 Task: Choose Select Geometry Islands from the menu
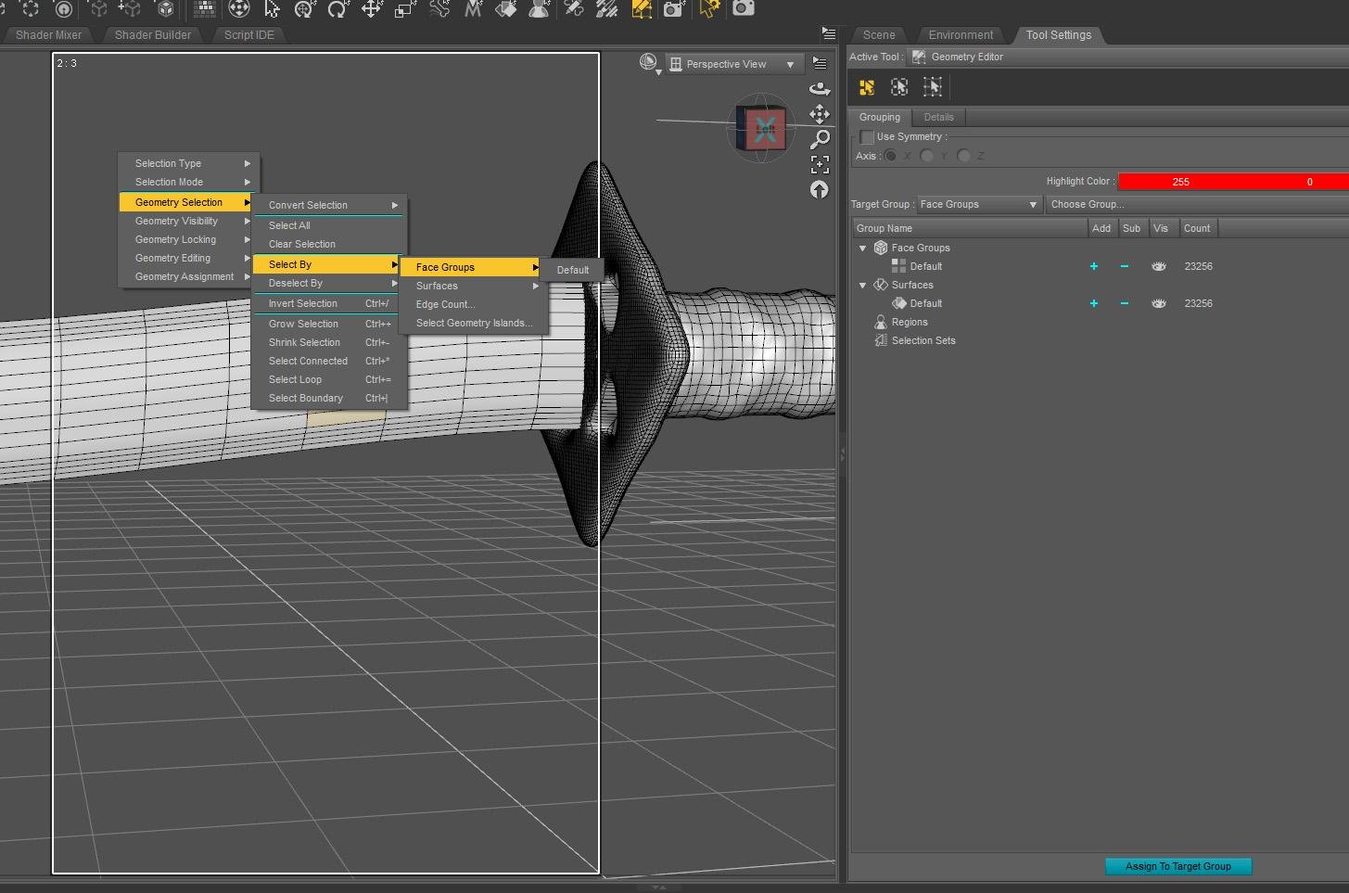click(474, 323)
